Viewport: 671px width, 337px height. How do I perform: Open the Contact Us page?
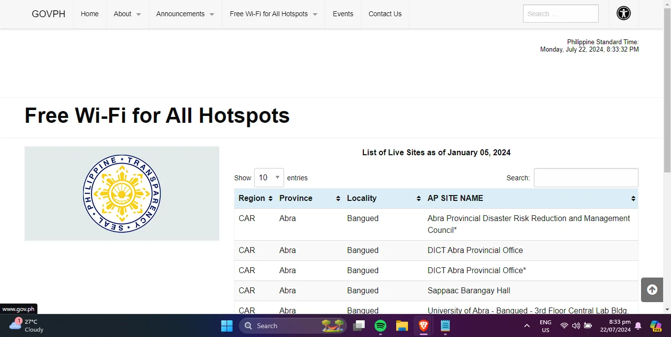point(385,14)
